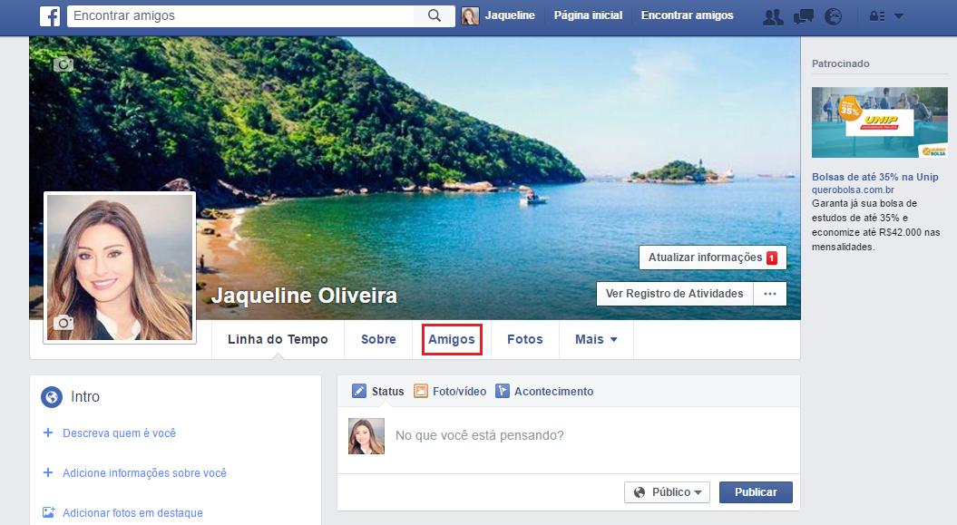Click the Descreva quem é você link
This screenshot has height=525, width=957.
[x=119, y=433]
